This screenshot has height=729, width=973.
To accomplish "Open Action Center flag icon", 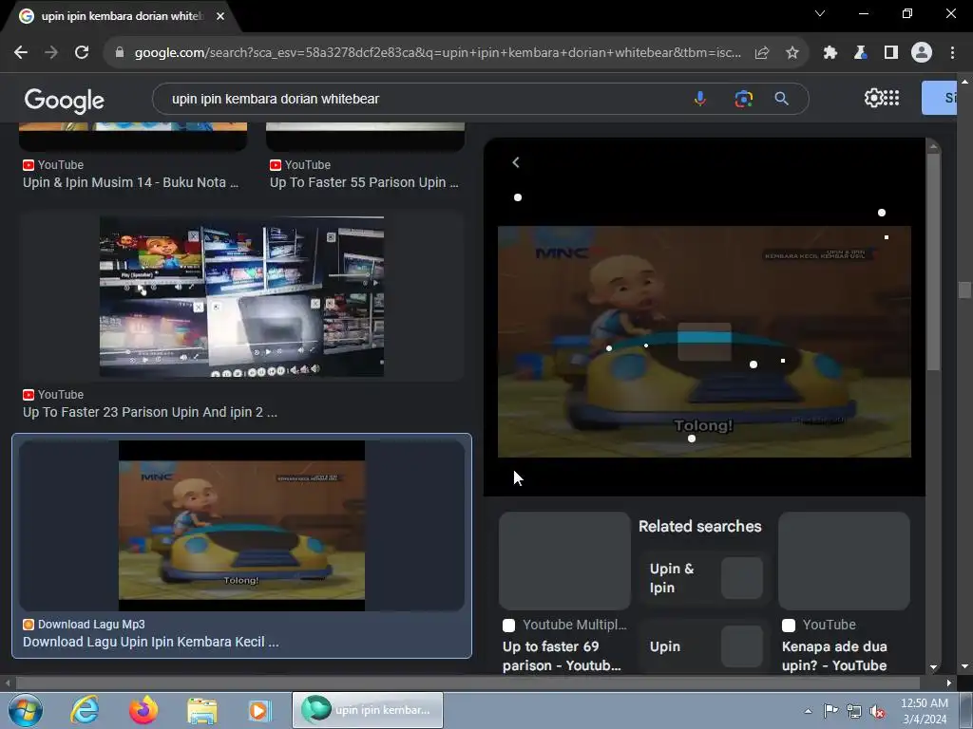I will coord(830,711).
